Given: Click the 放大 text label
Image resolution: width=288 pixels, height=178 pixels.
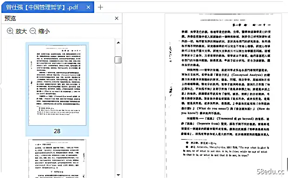Looking at the screenshot, I should pyautogui.click(x=21, y=31).
